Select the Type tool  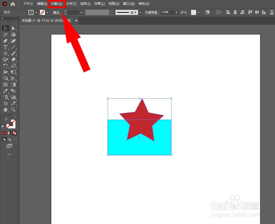pyautogui.click(x=5, y=47)
